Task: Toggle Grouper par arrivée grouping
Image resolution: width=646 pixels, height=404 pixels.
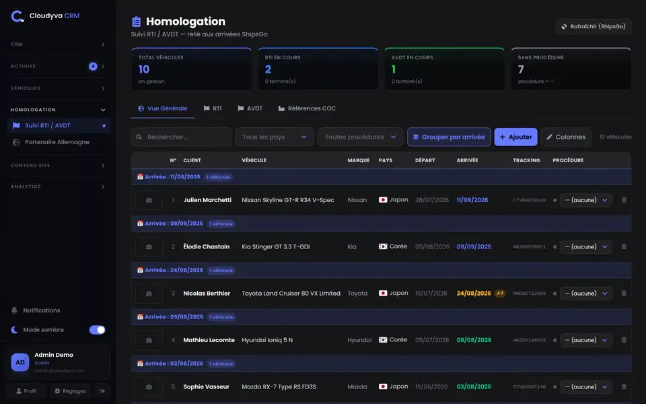Action: click(x=449, y=137)
